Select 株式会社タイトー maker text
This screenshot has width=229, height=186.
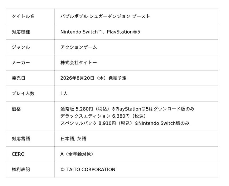click(x=79, y=63)
